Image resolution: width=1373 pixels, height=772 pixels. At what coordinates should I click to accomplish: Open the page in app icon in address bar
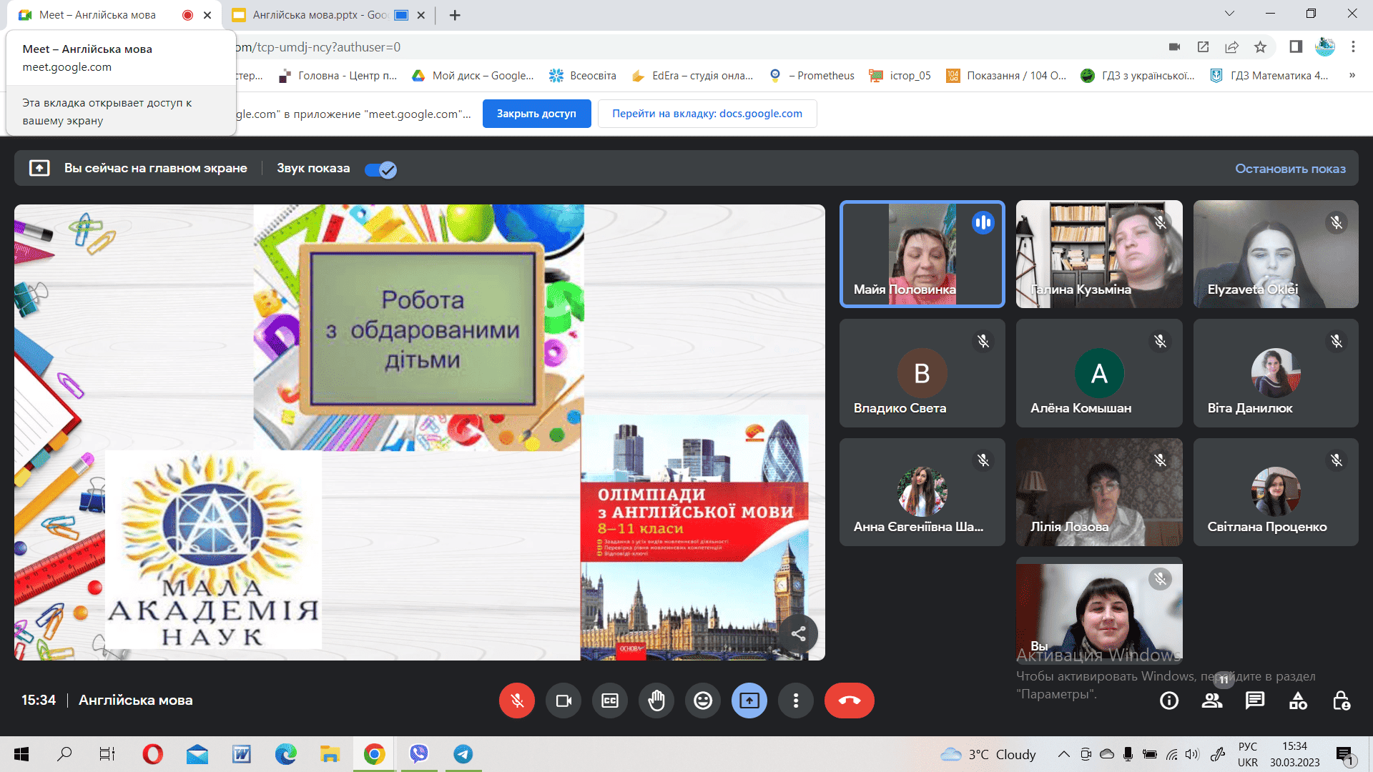[x=1203, y=47]
